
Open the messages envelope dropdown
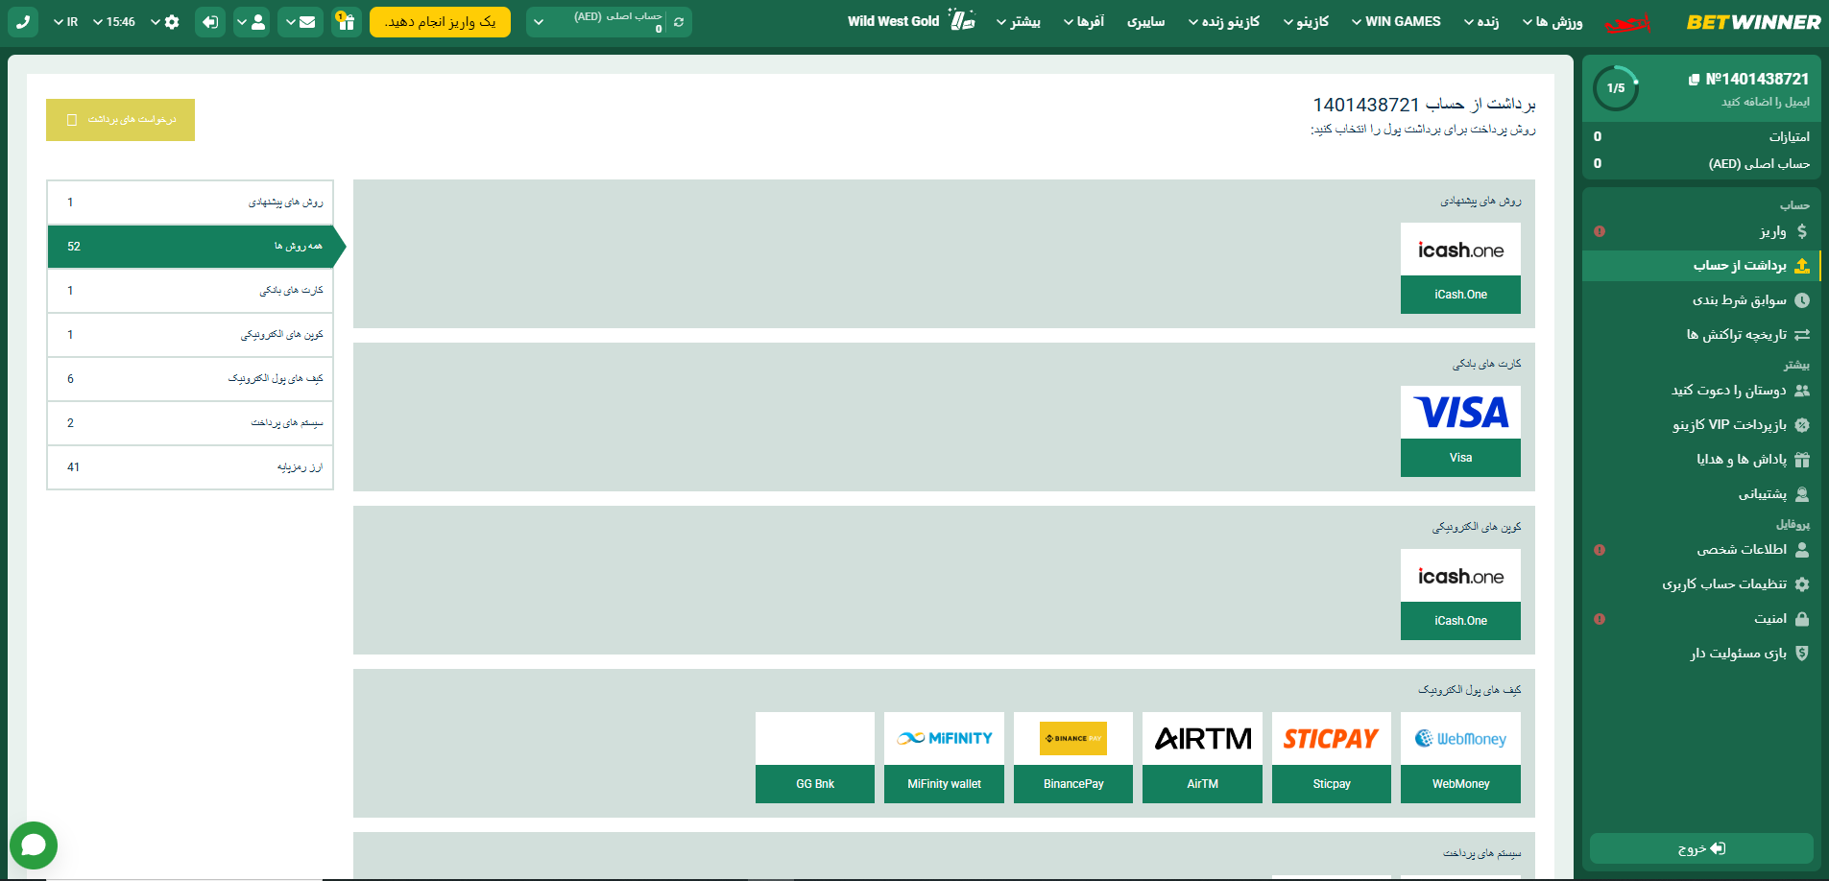point(301,22)
